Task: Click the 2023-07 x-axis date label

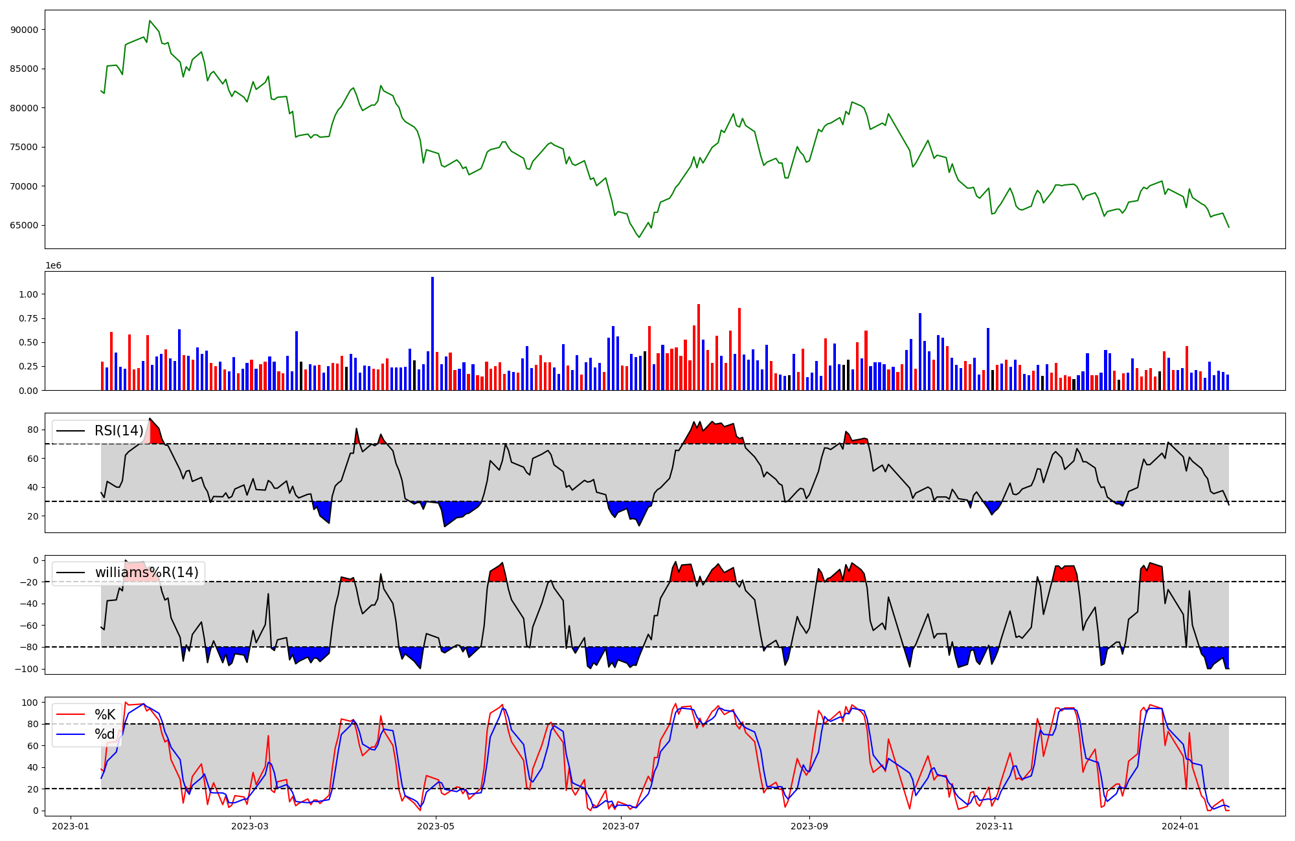Action: coord(622,826)
